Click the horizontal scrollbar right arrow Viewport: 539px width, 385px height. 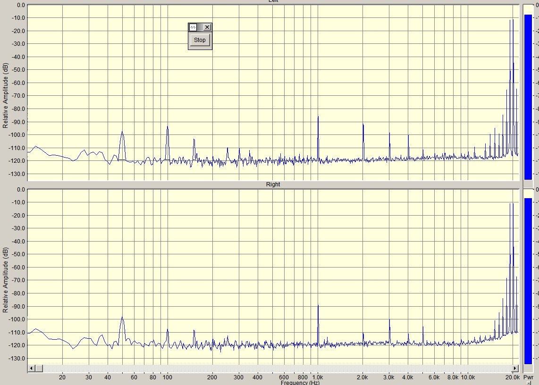[514, 368]
